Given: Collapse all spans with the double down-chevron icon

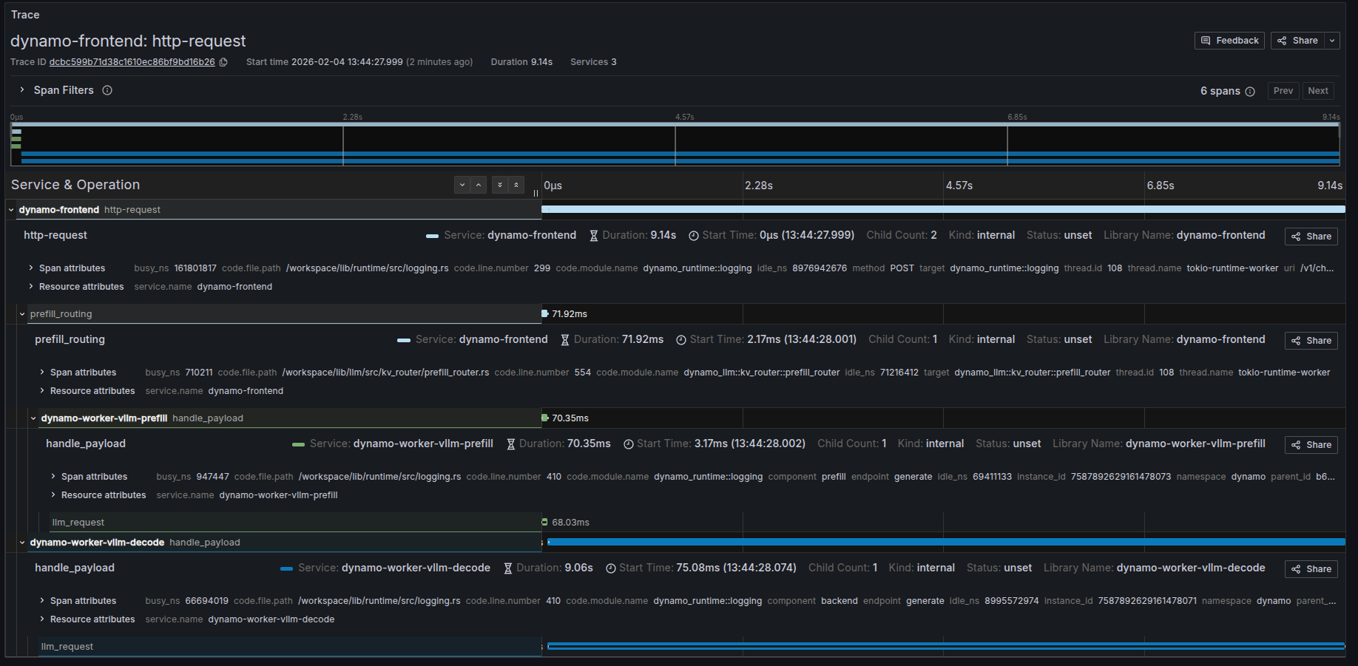Looking at the screenshot, I should click(499, 185).
